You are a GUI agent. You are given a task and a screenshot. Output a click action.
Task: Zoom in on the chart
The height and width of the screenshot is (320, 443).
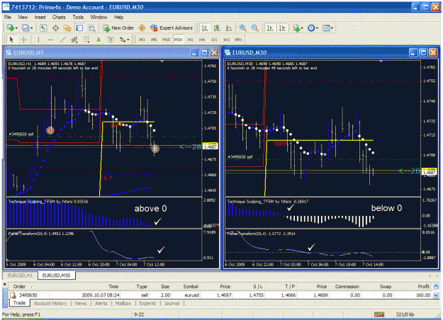[x=242, y=28]
